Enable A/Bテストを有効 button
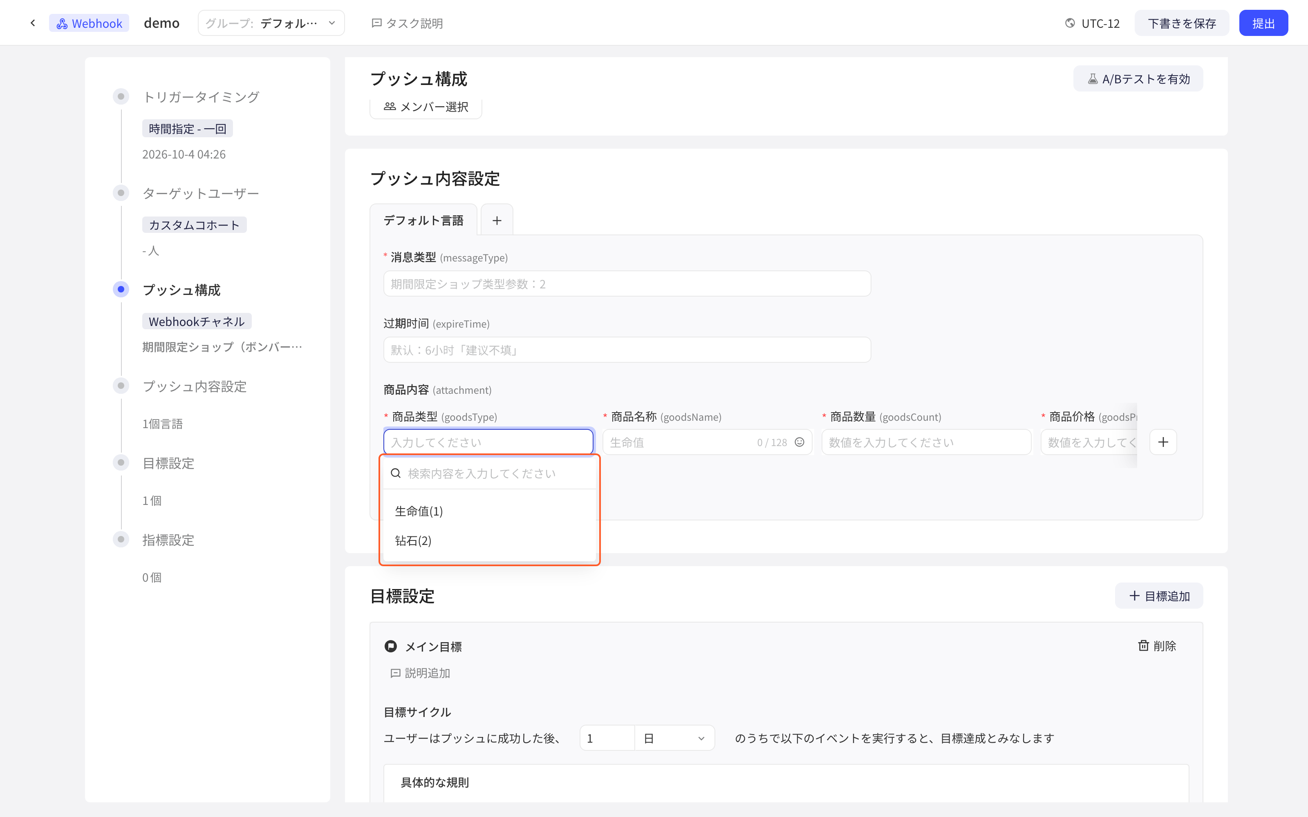1308x817 pixels. [1138, 79]
